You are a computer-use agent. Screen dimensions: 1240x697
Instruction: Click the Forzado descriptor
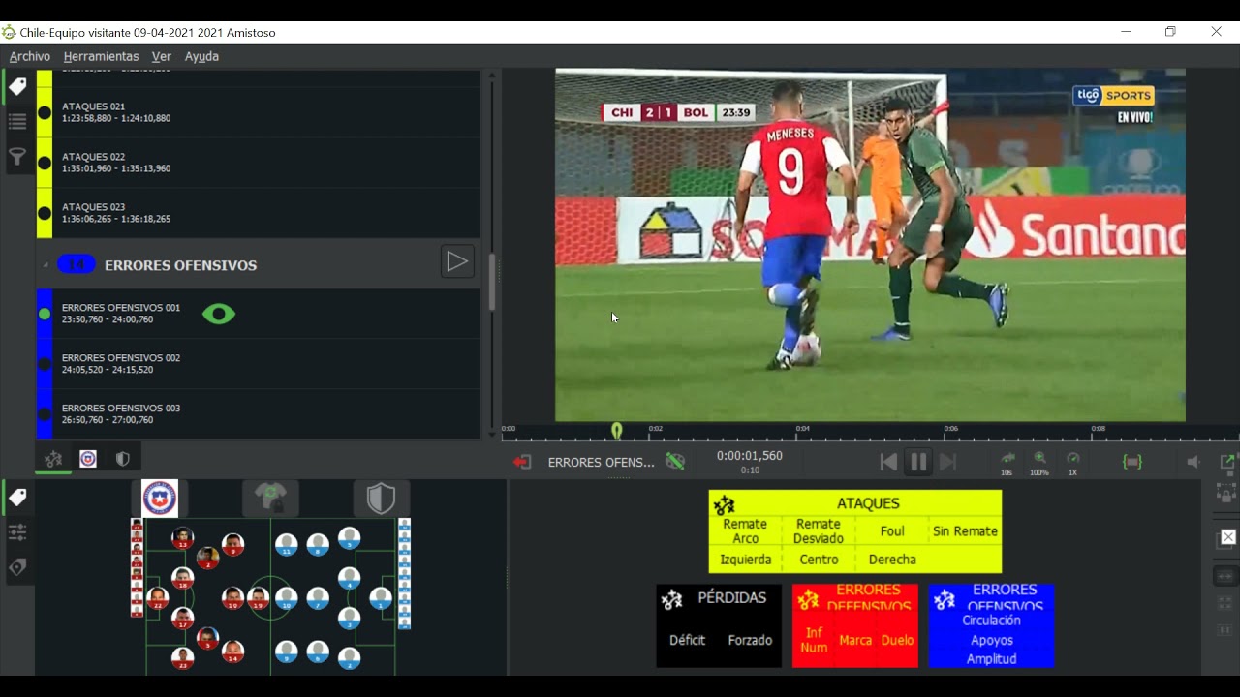click(x=751, y=640)
